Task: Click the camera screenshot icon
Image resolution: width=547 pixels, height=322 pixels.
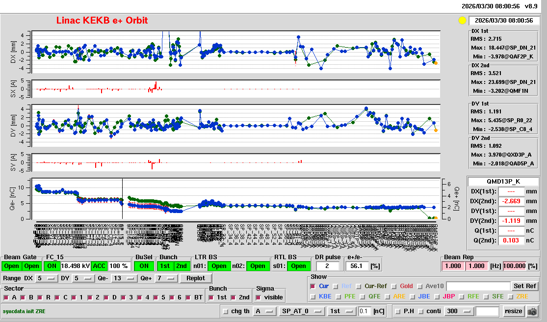Action: click(532, 311)
